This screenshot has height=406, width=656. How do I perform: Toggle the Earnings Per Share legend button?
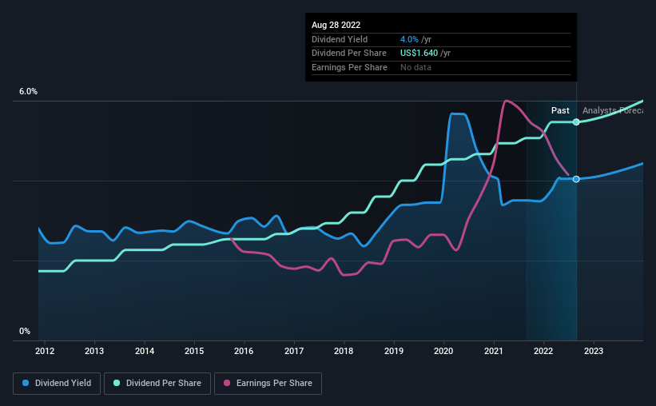pos(268,384)
